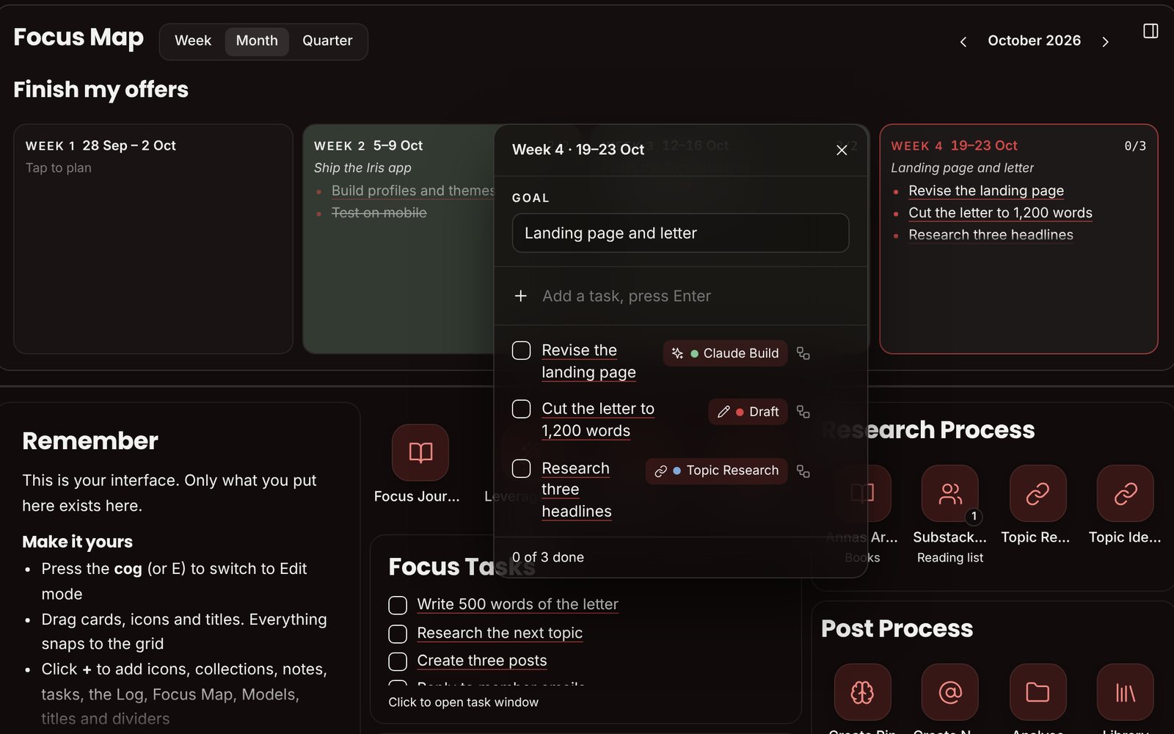This screenshot has height=734, width=1174.
Task: Click the Finish my offers heading
Action: (x=101, y=90)
